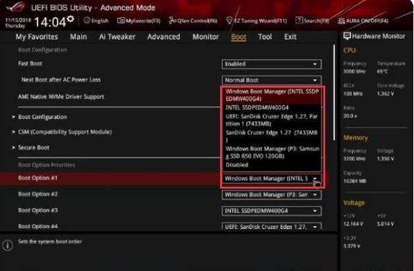Choose Windows Boot Manager (P3: Samsung SSD) entry
Image resolution: width=414 pixels, height=271 pixels.
272,152
